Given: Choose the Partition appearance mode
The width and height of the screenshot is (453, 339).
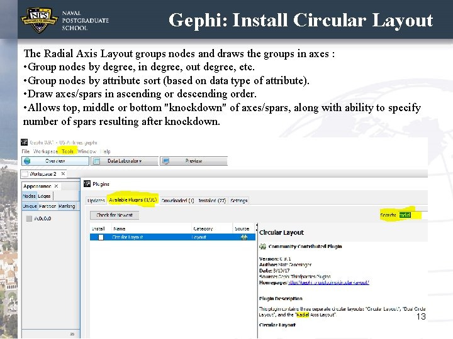Looking at the screenshot, I should [x=48, y=206].
